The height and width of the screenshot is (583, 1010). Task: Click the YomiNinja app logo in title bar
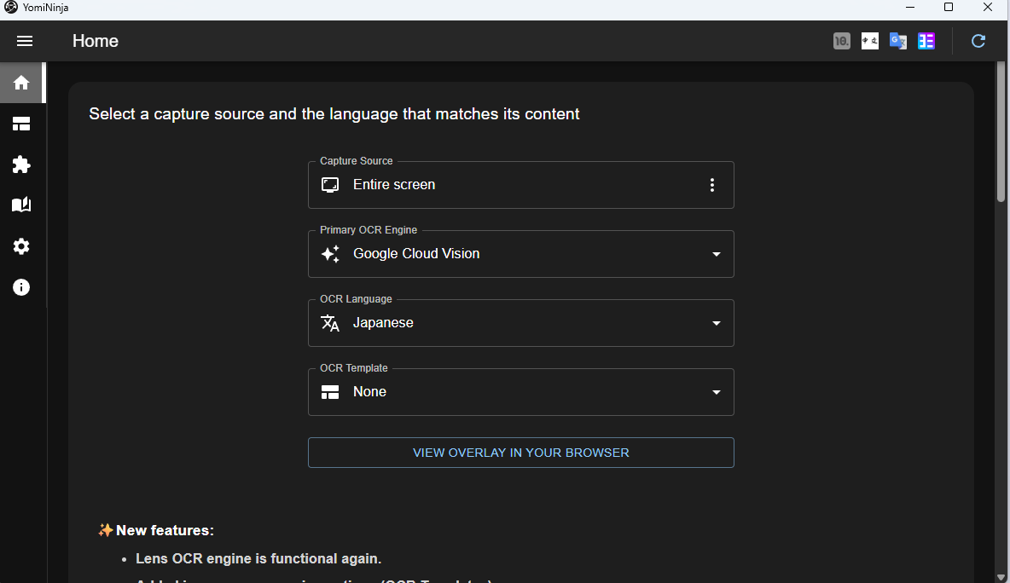coord(11,7)
